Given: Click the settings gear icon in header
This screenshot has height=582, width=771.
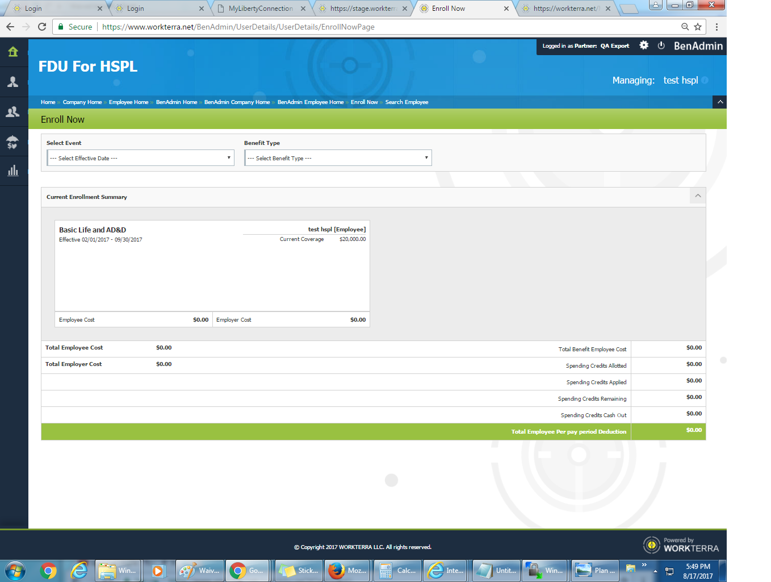Looking at the screenshot, I should point(644,45).
